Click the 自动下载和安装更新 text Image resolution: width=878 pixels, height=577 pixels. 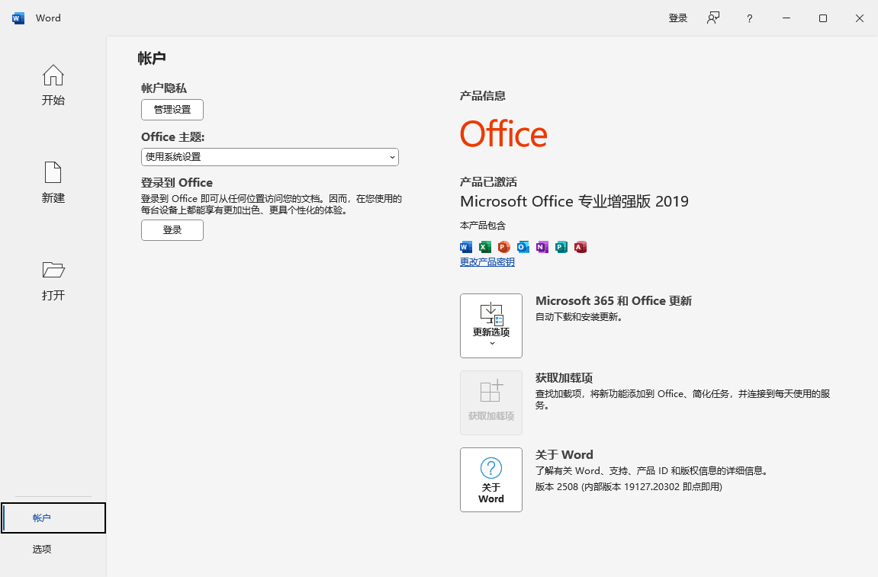pos(579,317)
